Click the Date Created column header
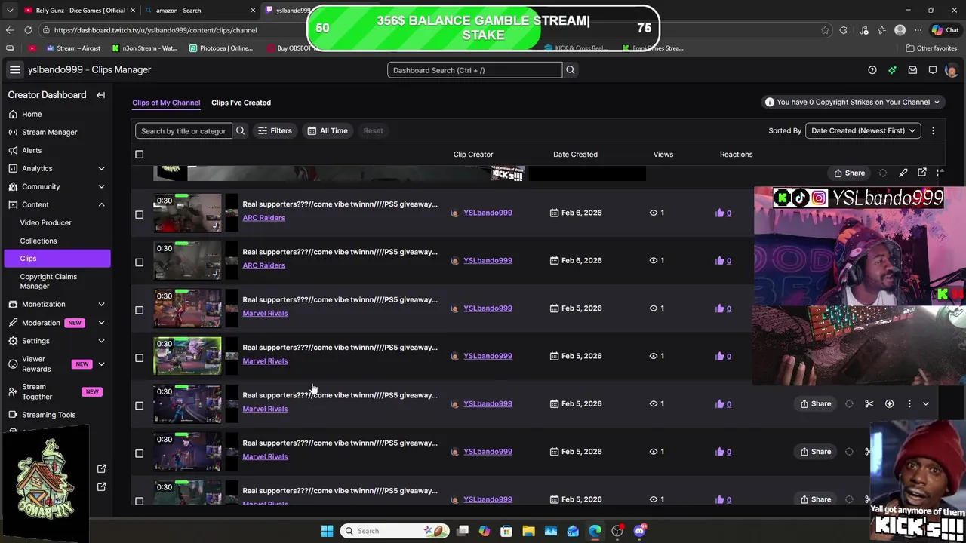 pyautogui.click(x=575, y=155)
